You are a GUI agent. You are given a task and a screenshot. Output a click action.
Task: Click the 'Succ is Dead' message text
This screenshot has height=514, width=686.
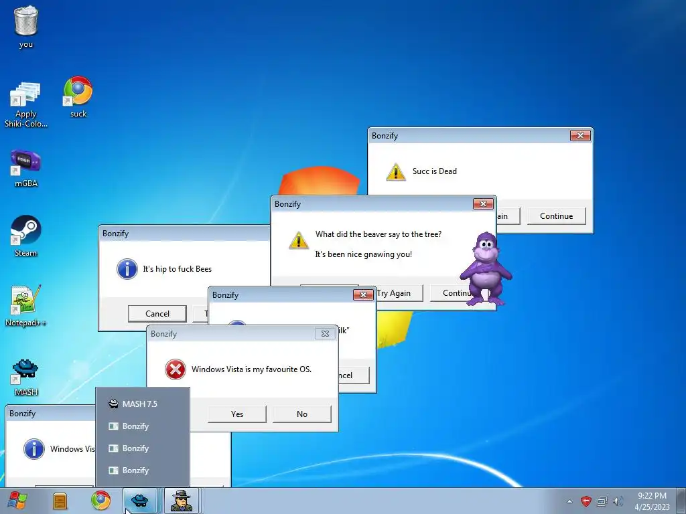click(434, 171)
